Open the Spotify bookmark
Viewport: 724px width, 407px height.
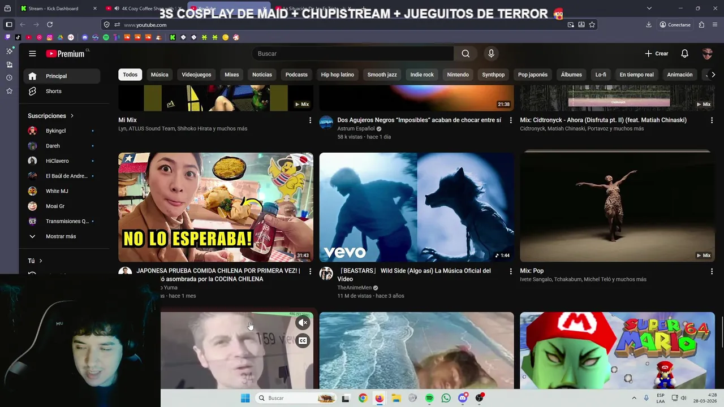click(106, 37)
